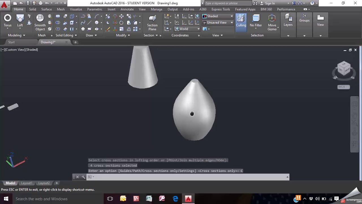Expand the Draw panel
The height and width of the screenshot is (204, 362).
[91, 35]
